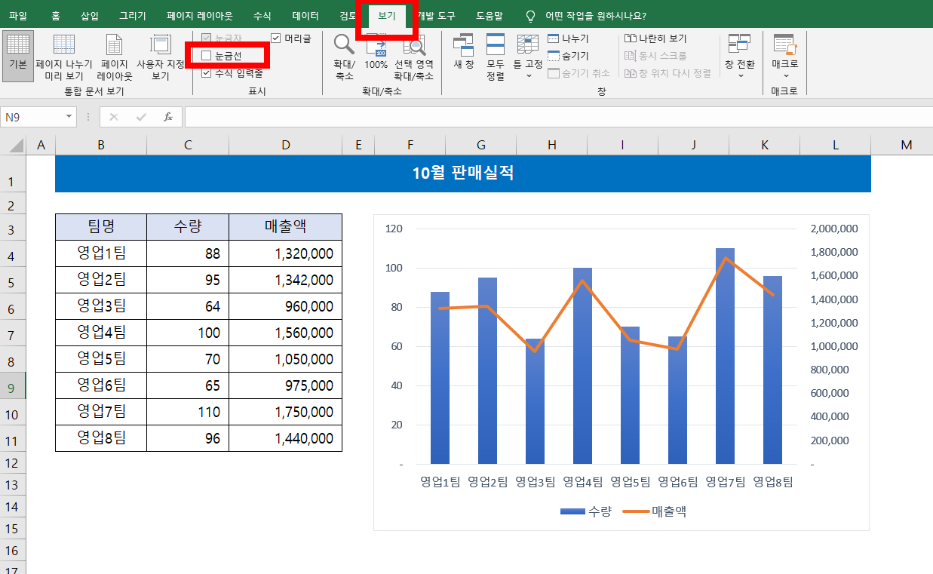Viewport: 933px width, 574px height.
Task: Click the 영업1팀 table cell
Action: [101, 253]
